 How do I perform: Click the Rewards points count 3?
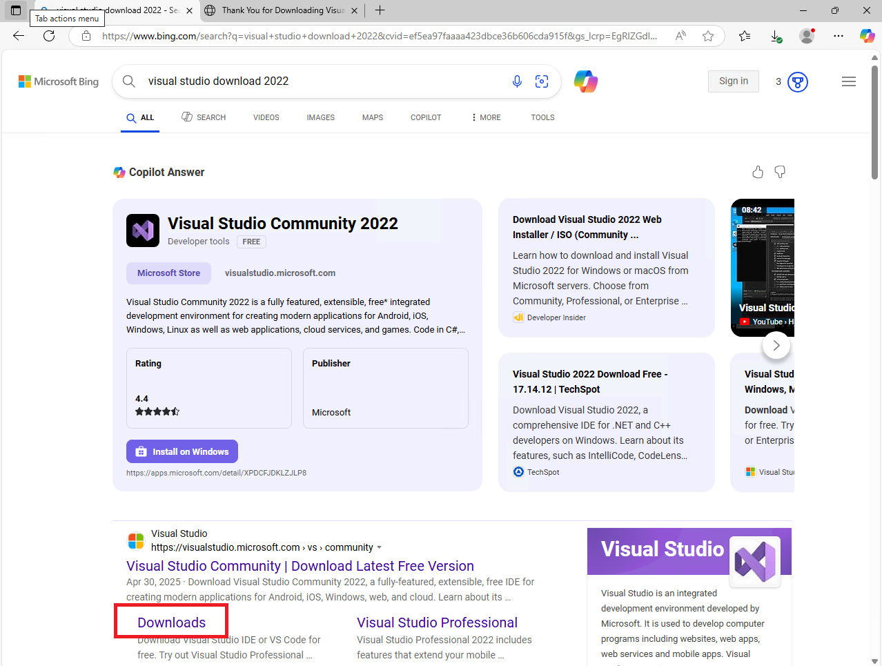[778, 81]
